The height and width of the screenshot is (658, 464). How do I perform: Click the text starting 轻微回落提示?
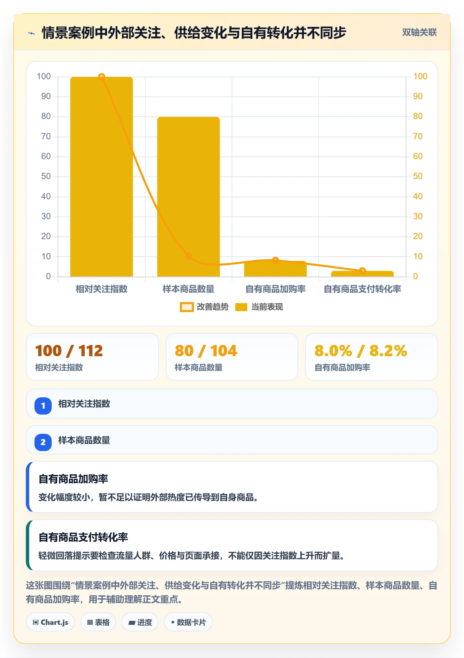(x=192, y=556)
